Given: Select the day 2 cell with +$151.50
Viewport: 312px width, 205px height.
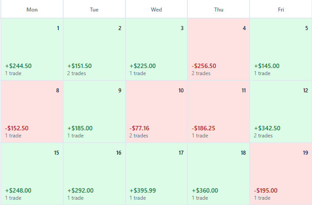Looking at the screenshot, I should point(94,49).
